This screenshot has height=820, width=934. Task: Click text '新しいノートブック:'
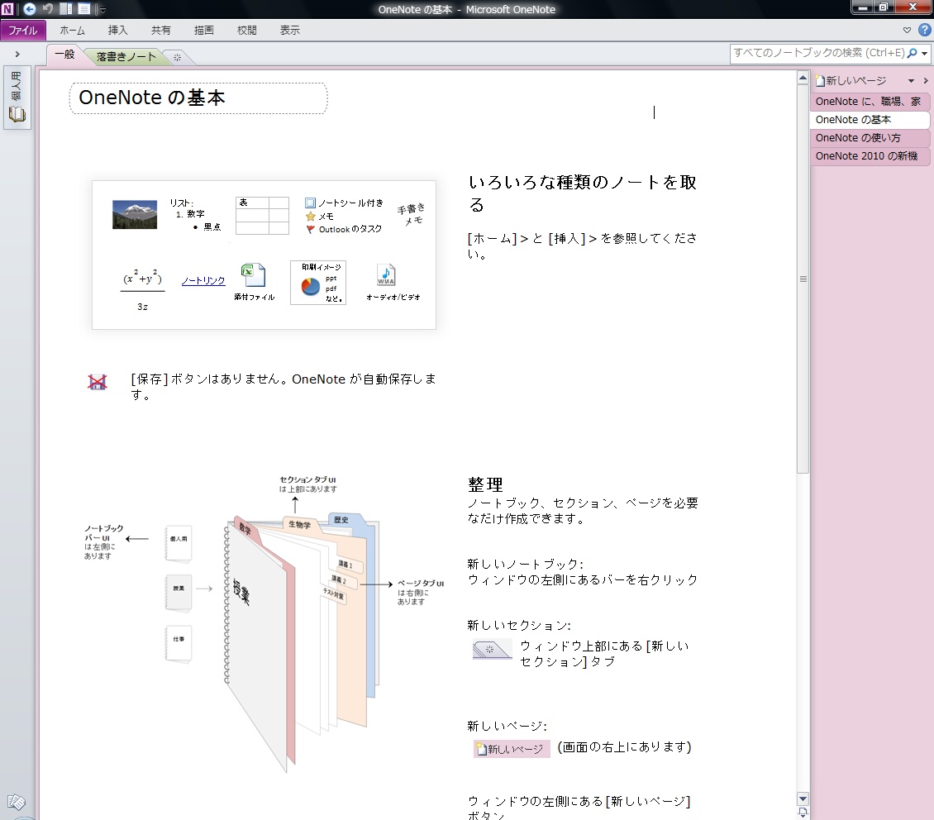(x=525, y=564)
